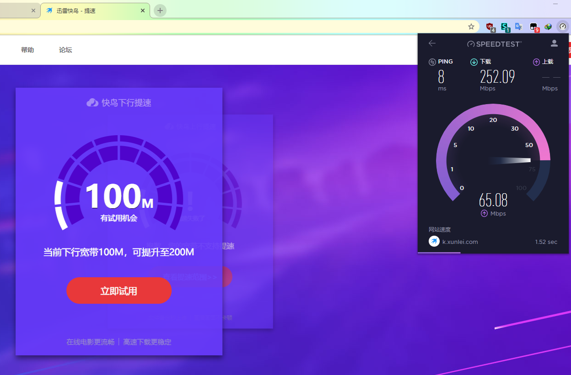
Task: Click the k.xunlei.com site bird icon
Action: pyautogui.click(x=434, y=242)
